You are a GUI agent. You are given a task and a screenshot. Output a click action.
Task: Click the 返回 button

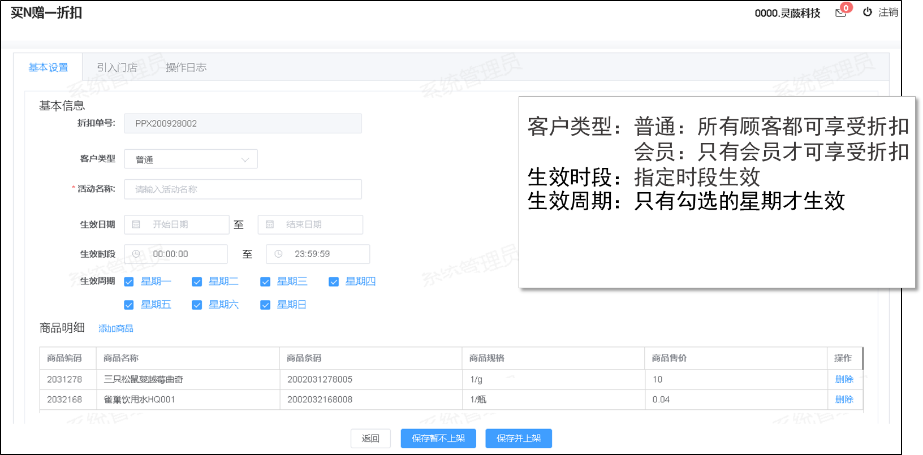tap(370, 438)
